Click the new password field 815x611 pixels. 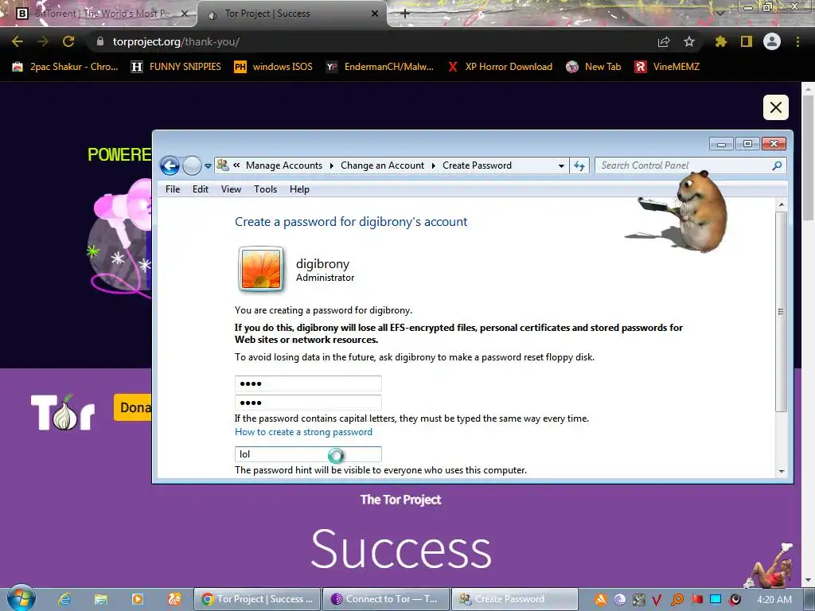(x=308, y=383)
